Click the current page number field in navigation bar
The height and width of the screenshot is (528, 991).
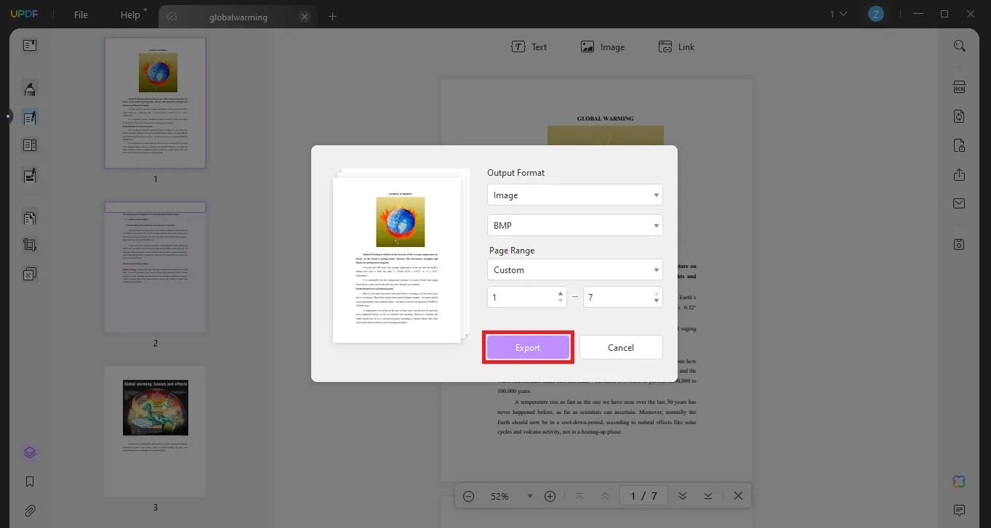[633, 496]
